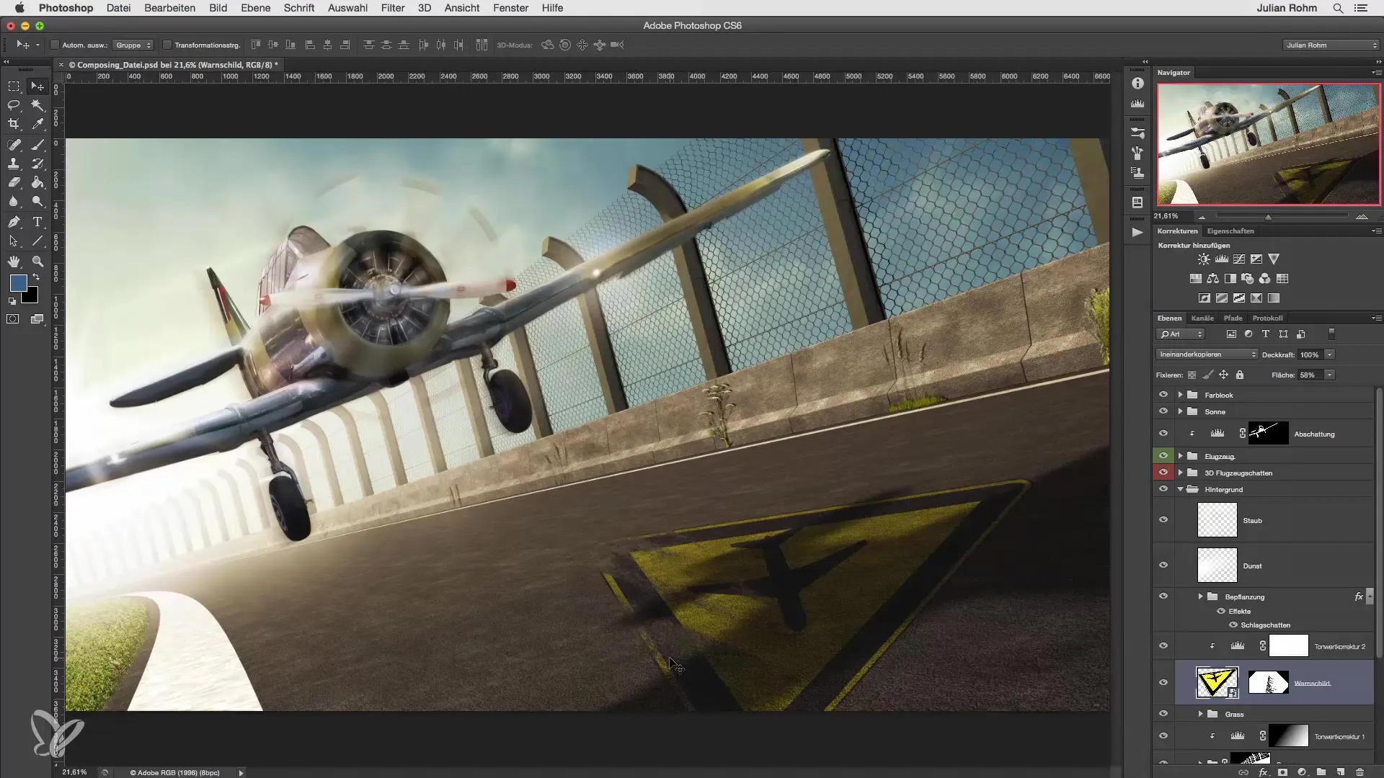Select the Brush tool
1384x778 pixels.
coord(37,145)
